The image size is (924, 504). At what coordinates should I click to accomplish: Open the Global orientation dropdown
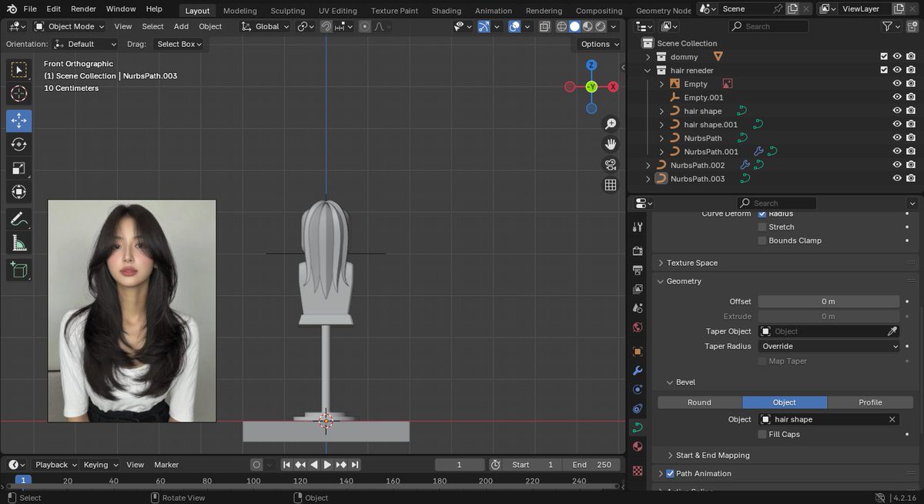pyautogui.click(x=266, y=26)
